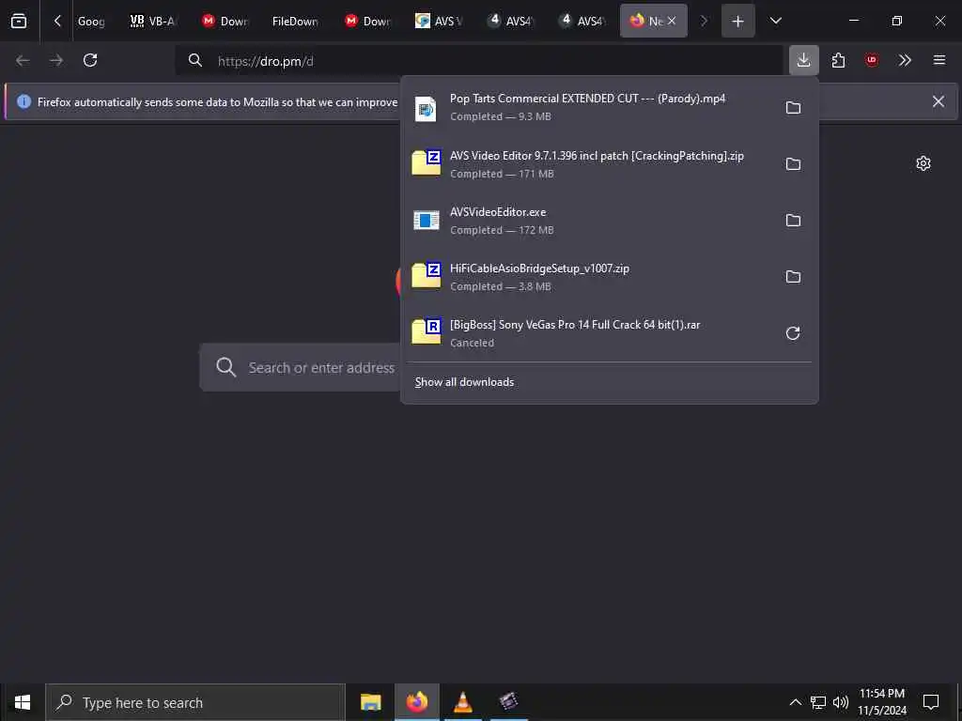Reload the current page
Screen dimensions: 962x721
click(x=90, y=60)
